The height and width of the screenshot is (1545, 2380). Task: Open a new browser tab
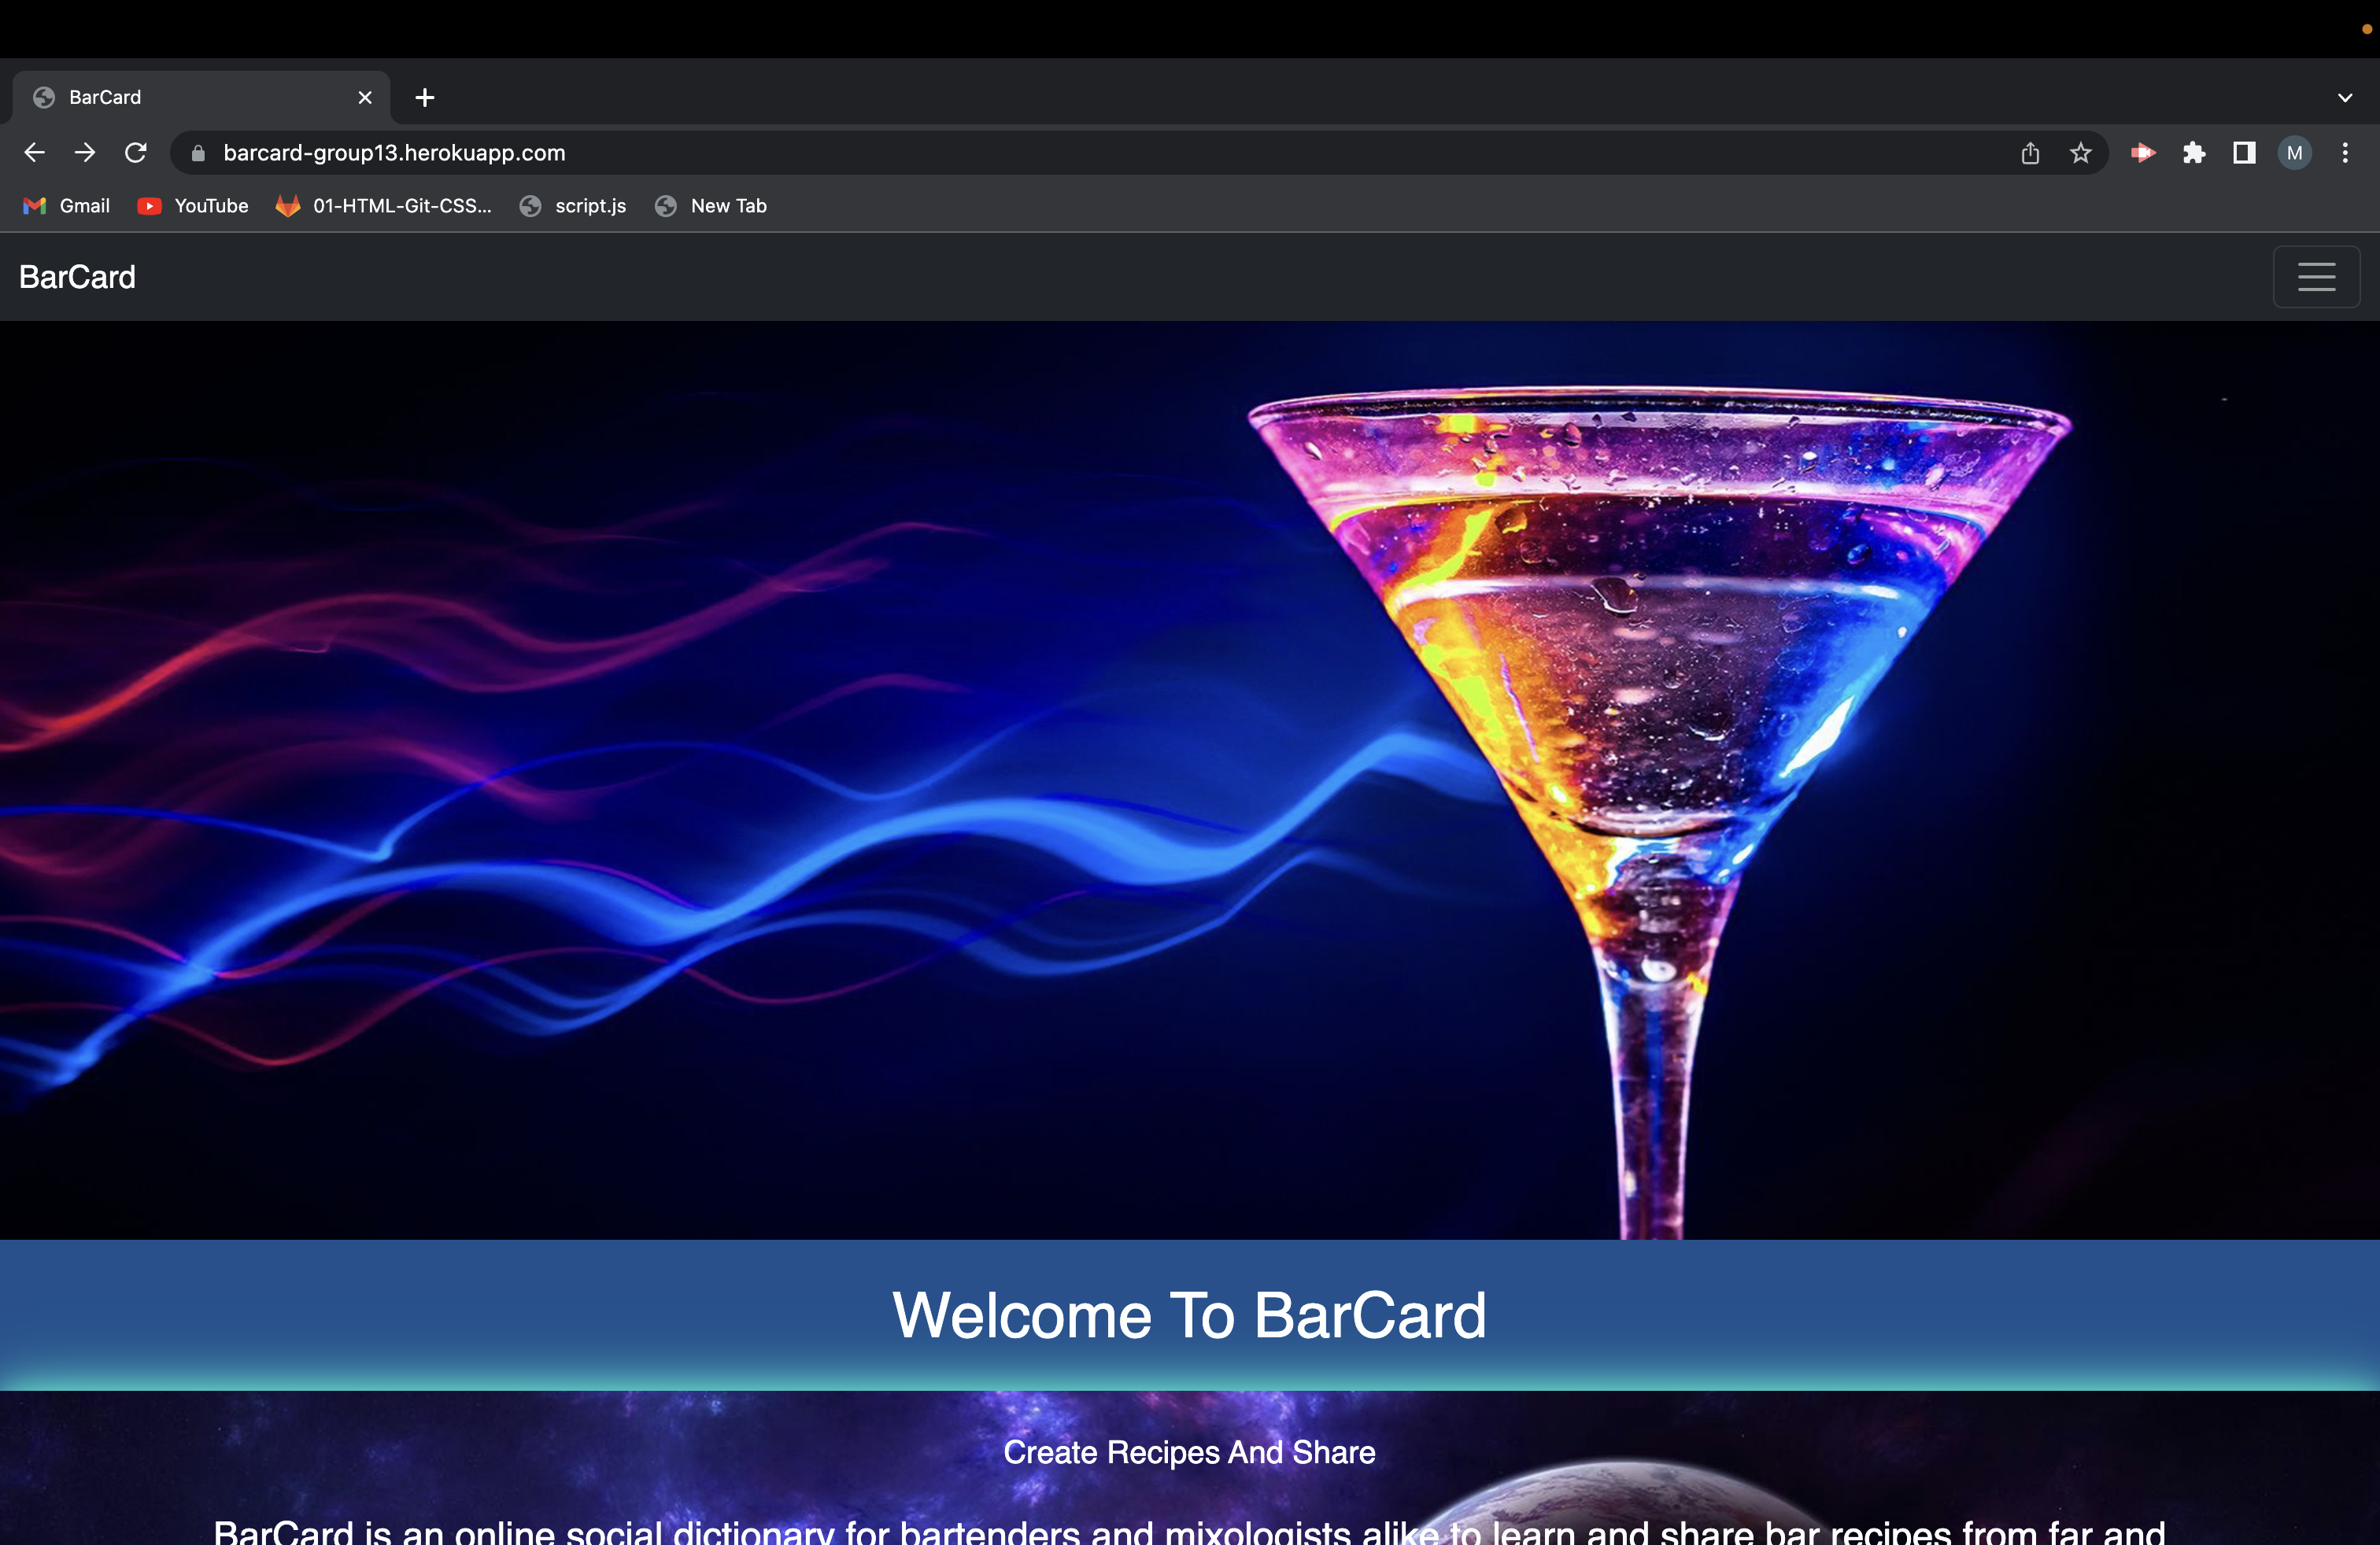(425, 97)
